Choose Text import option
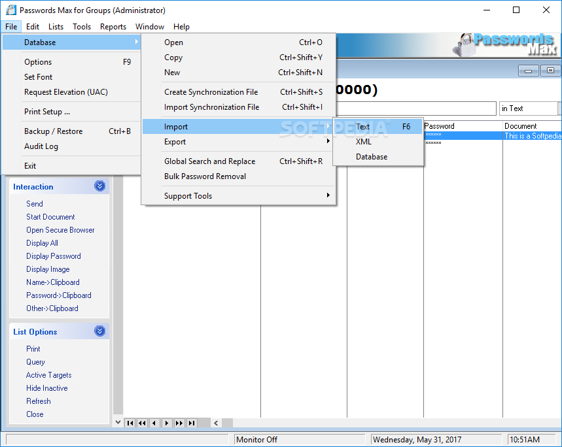Viewport: 562px width, 447px height. coord(378,127)
